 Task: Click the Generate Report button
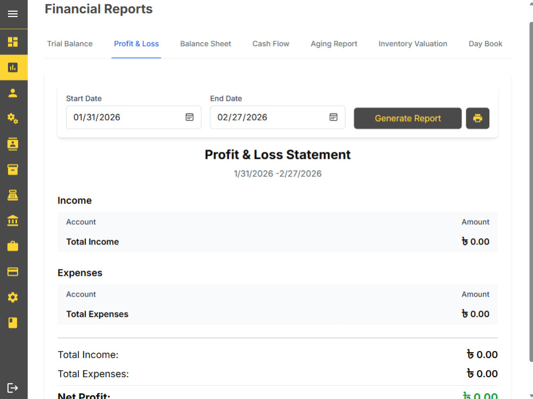408,118
